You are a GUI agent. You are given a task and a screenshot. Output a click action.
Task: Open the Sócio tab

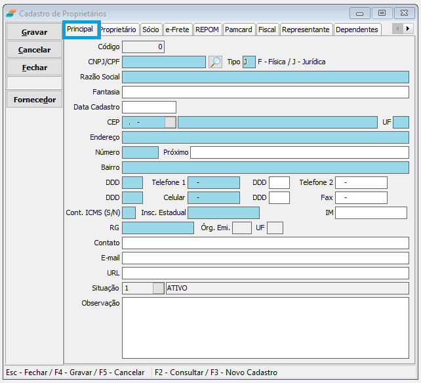pos(151,30)
